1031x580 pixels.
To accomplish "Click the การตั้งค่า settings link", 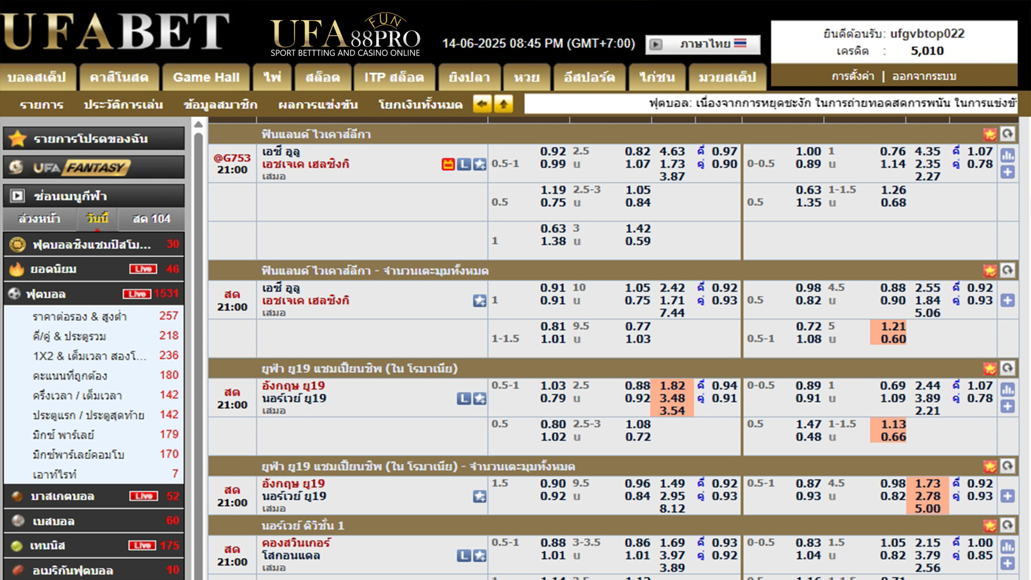I will click(853, 76).
